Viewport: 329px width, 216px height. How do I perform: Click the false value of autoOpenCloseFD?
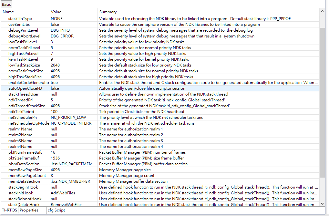[x=55, y=88]
